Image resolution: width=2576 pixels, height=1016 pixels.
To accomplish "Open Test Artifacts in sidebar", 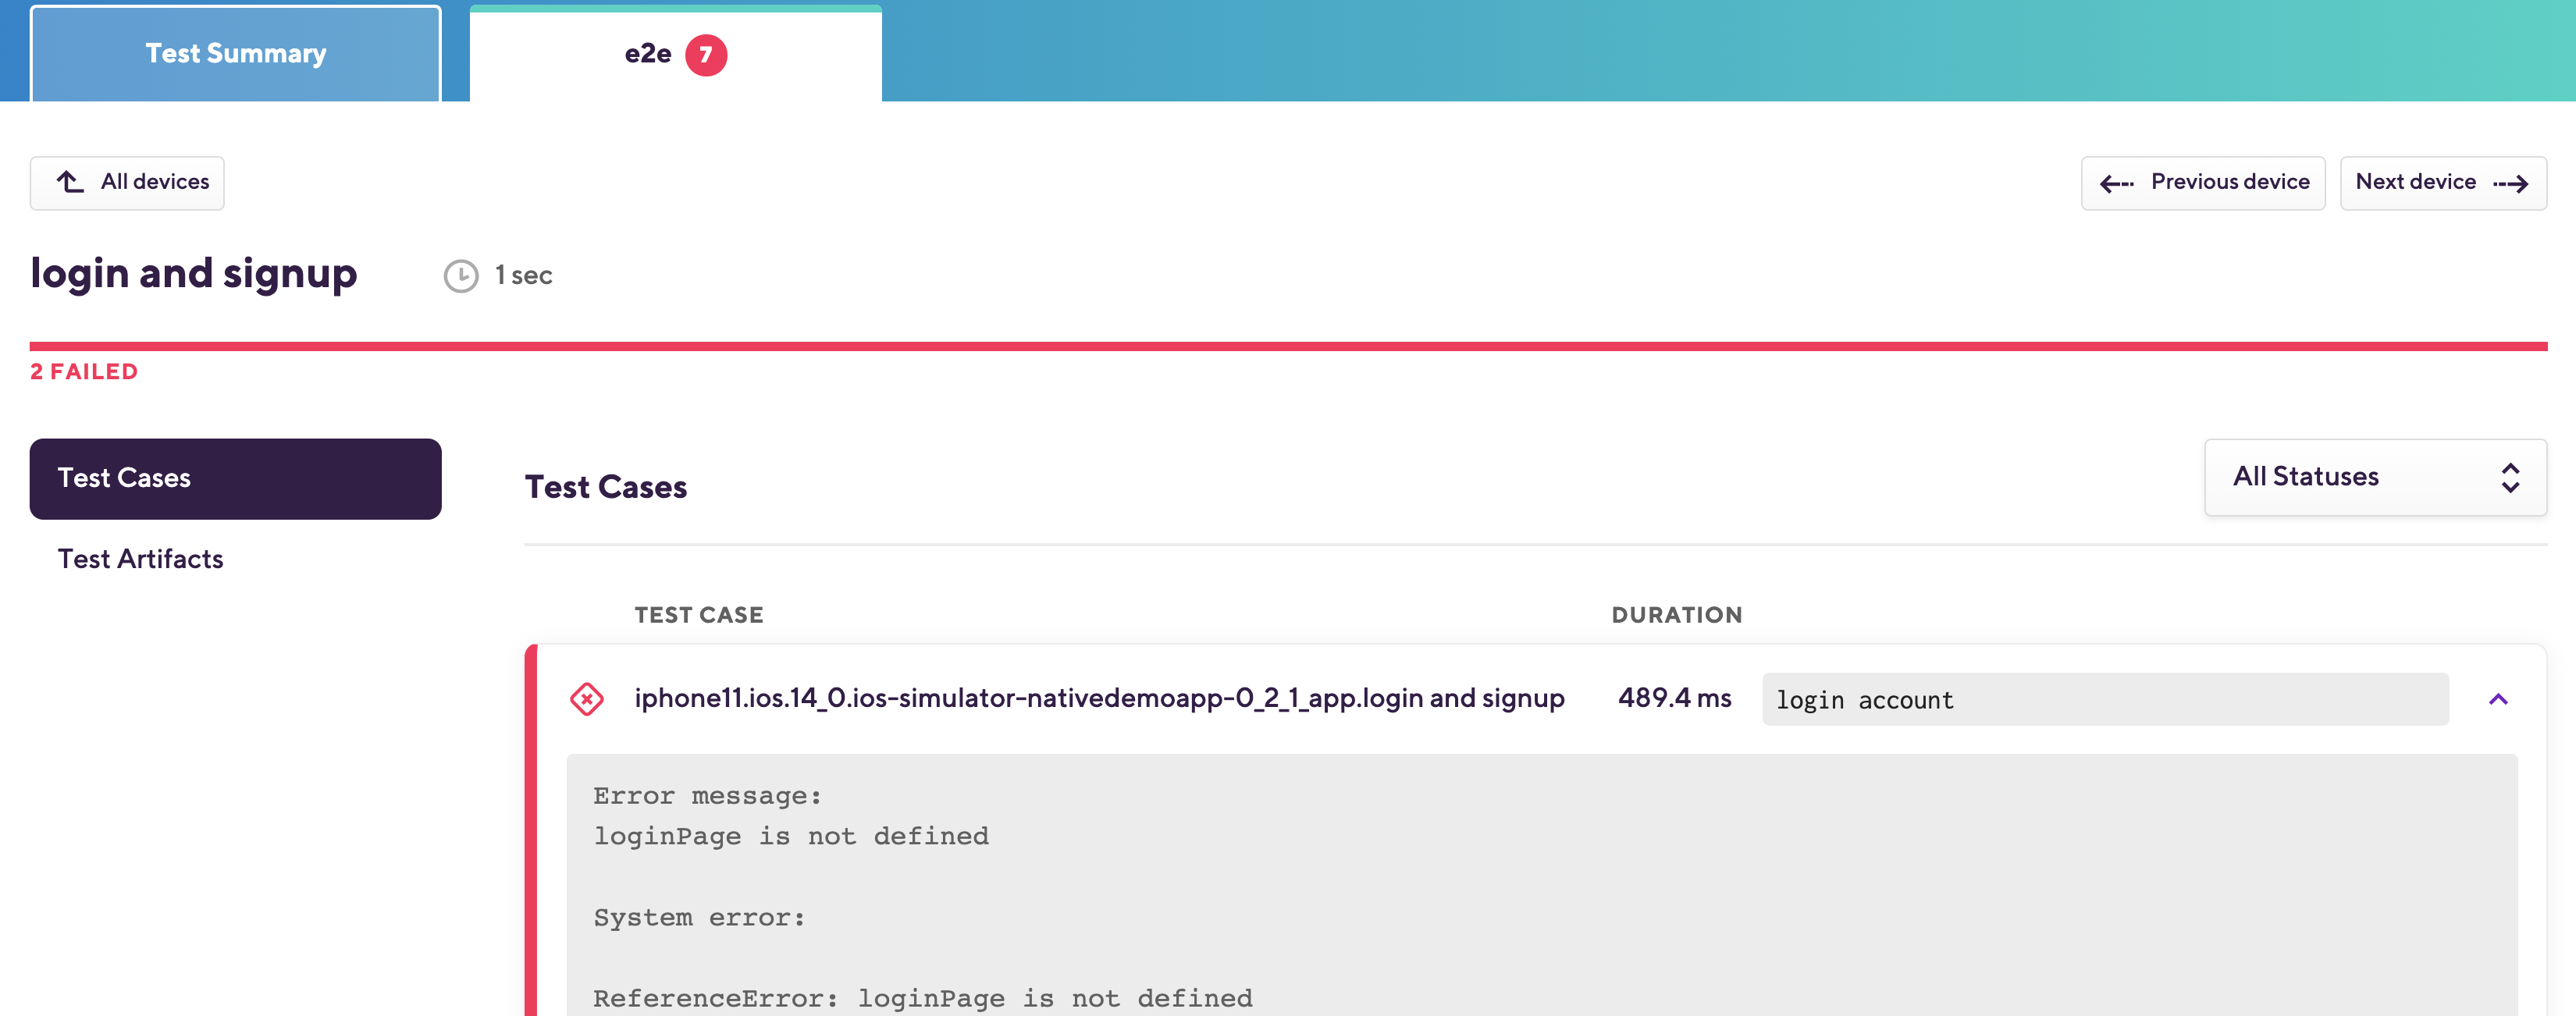I will [140, 559].
